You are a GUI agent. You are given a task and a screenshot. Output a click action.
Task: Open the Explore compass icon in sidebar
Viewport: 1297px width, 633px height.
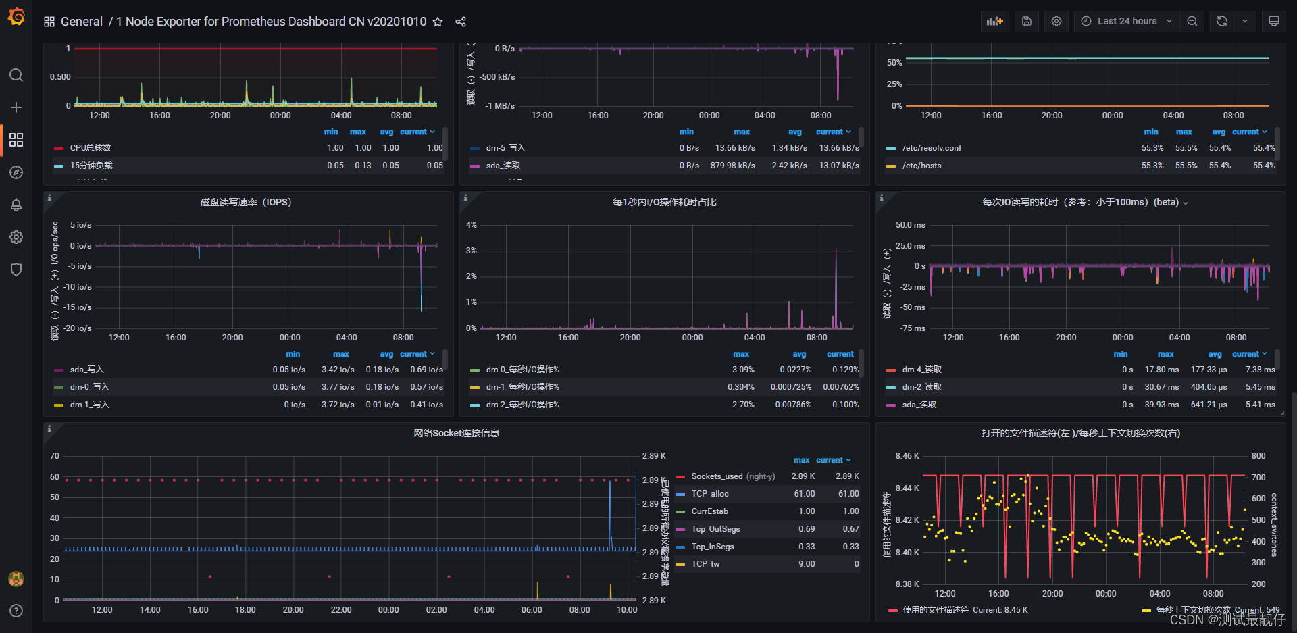tap(16, 172)
